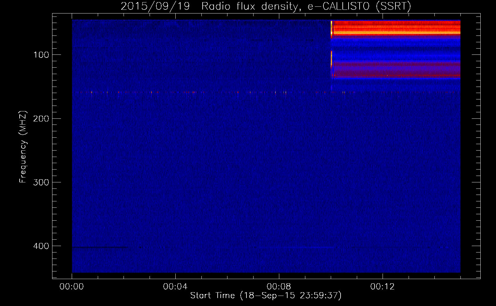Click the 'Start Time (18-Sep-15 23:59:37)' label
The width and height of the screenshot is (496, 306).
click(x=266, y=296)
